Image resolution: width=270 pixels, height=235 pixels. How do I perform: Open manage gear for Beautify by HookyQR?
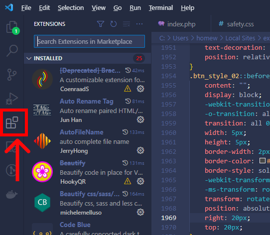pyautogui.click(x=140, y=181)
